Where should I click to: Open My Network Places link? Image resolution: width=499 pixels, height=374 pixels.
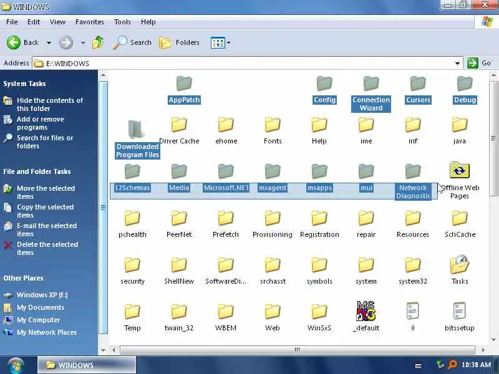click(x=46, y=332)
